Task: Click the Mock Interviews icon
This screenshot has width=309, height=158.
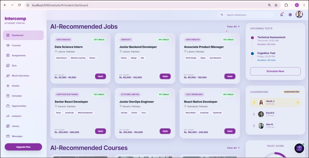Action: click(8, 75)
